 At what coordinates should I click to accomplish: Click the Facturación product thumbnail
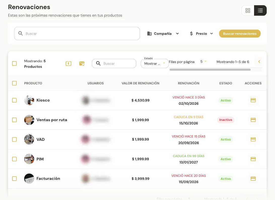[29, 179]
